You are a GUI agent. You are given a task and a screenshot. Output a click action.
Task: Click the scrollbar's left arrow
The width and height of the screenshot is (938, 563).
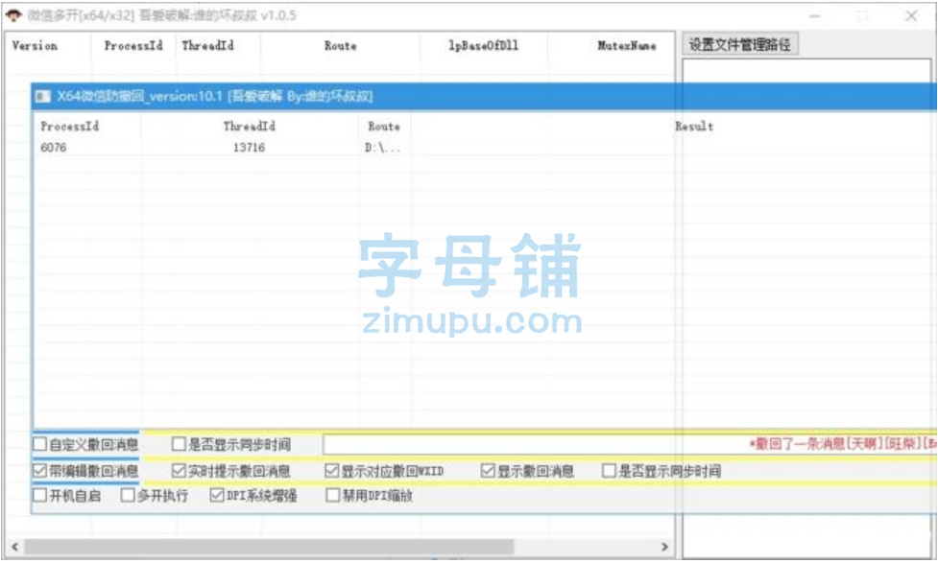pyautogui.click(x=15, y=547)
